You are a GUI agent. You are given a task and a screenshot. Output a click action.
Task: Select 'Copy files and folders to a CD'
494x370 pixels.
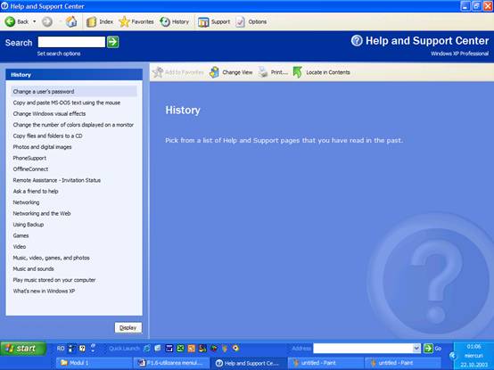[x=47, y=136]
